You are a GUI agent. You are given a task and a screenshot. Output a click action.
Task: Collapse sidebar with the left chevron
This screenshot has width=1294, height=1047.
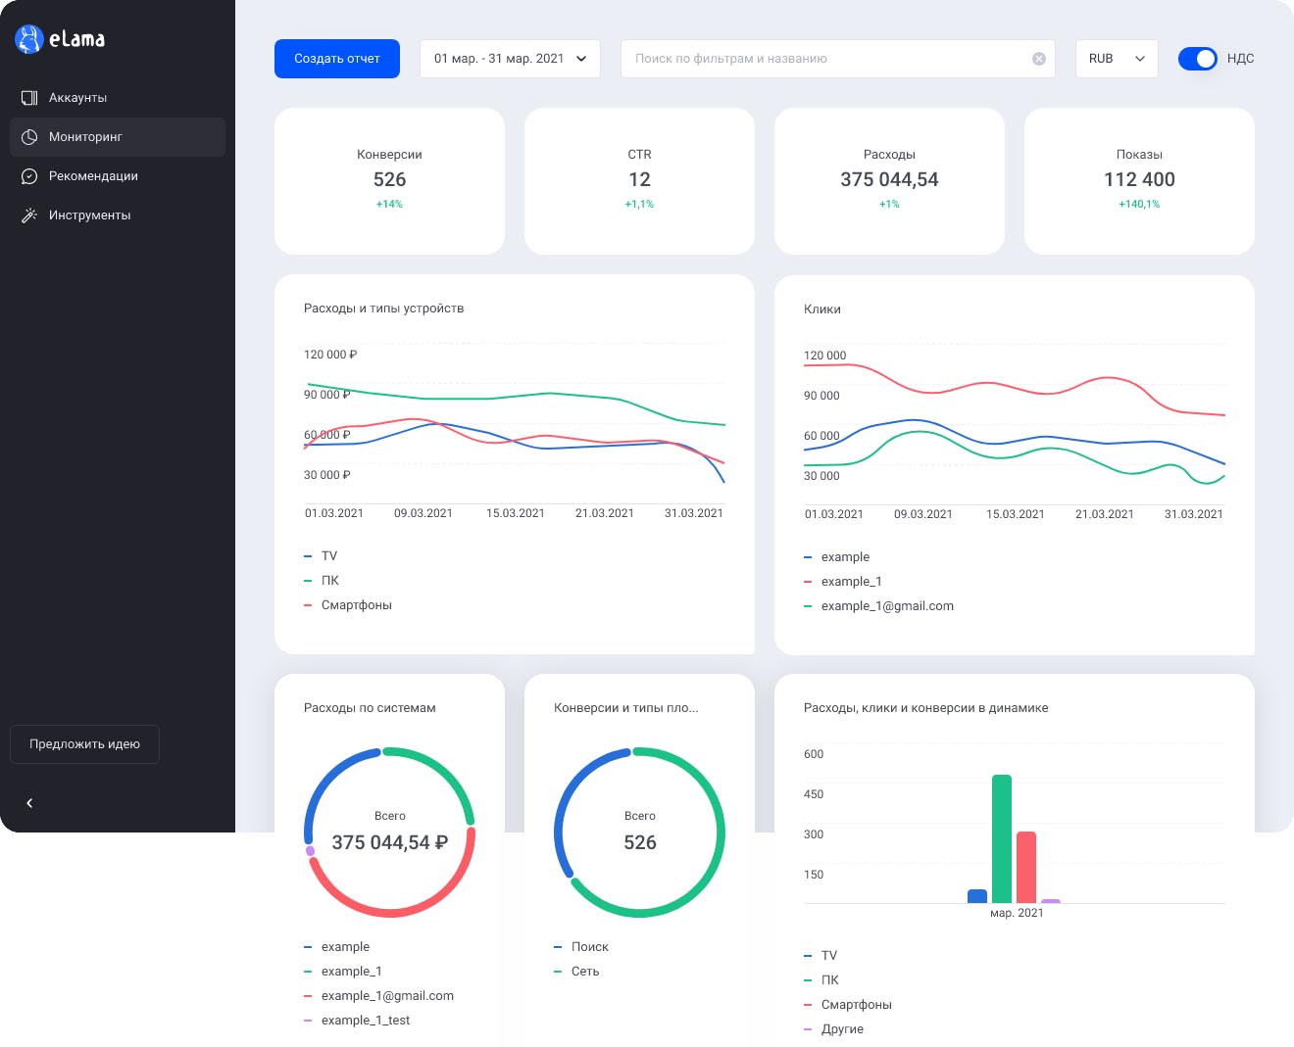(29, 803)
